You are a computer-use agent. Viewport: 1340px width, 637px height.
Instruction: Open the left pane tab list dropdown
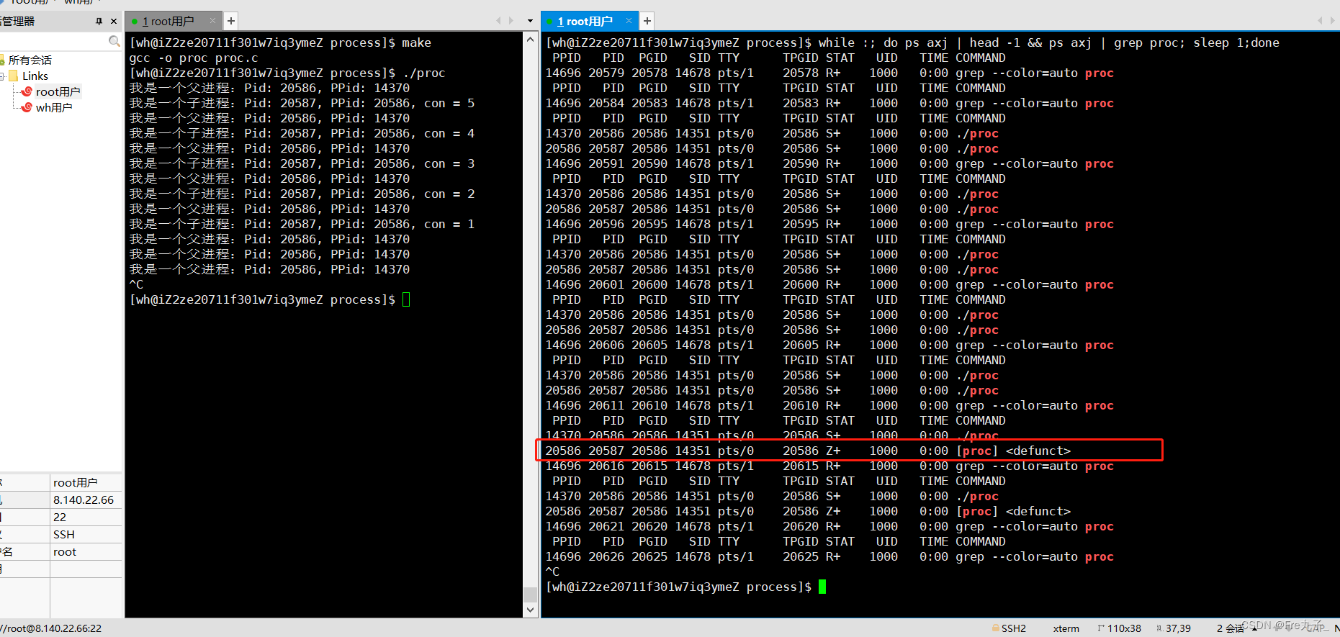coord(530,21)
